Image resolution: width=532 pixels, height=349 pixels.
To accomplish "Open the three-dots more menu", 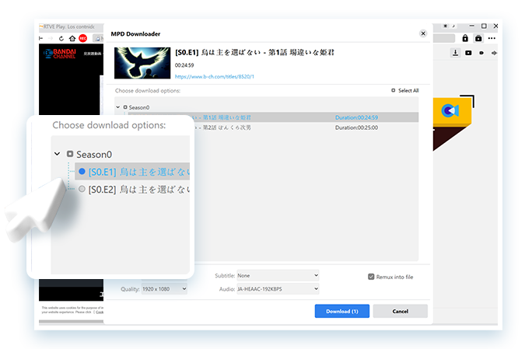I will tap(492, 38).
